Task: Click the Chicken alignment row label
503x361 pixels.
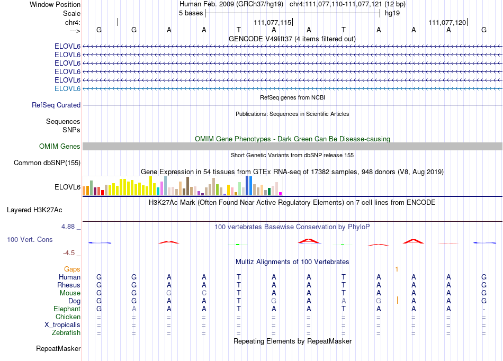Action: (68, 317)
